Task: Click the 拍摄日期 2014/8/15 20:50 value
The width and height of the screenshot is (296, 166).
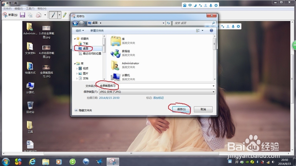Action: point(109,98)
